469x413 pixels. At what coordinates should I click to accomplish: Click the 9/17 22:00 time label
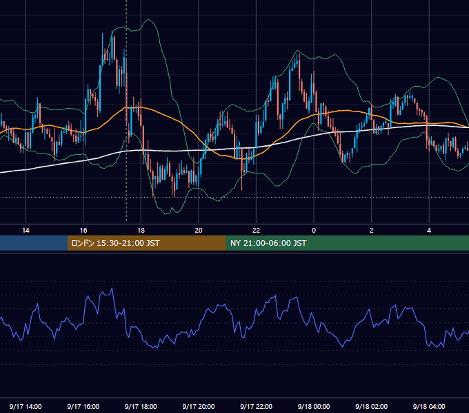pos(256,406)
